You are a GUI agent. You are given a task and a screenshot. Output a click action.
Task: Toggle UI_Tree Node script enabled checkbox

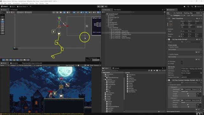(x=171, y=39)
